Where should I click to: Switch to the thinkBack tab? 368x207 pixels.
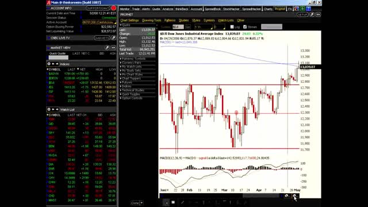tap(182, 9)
